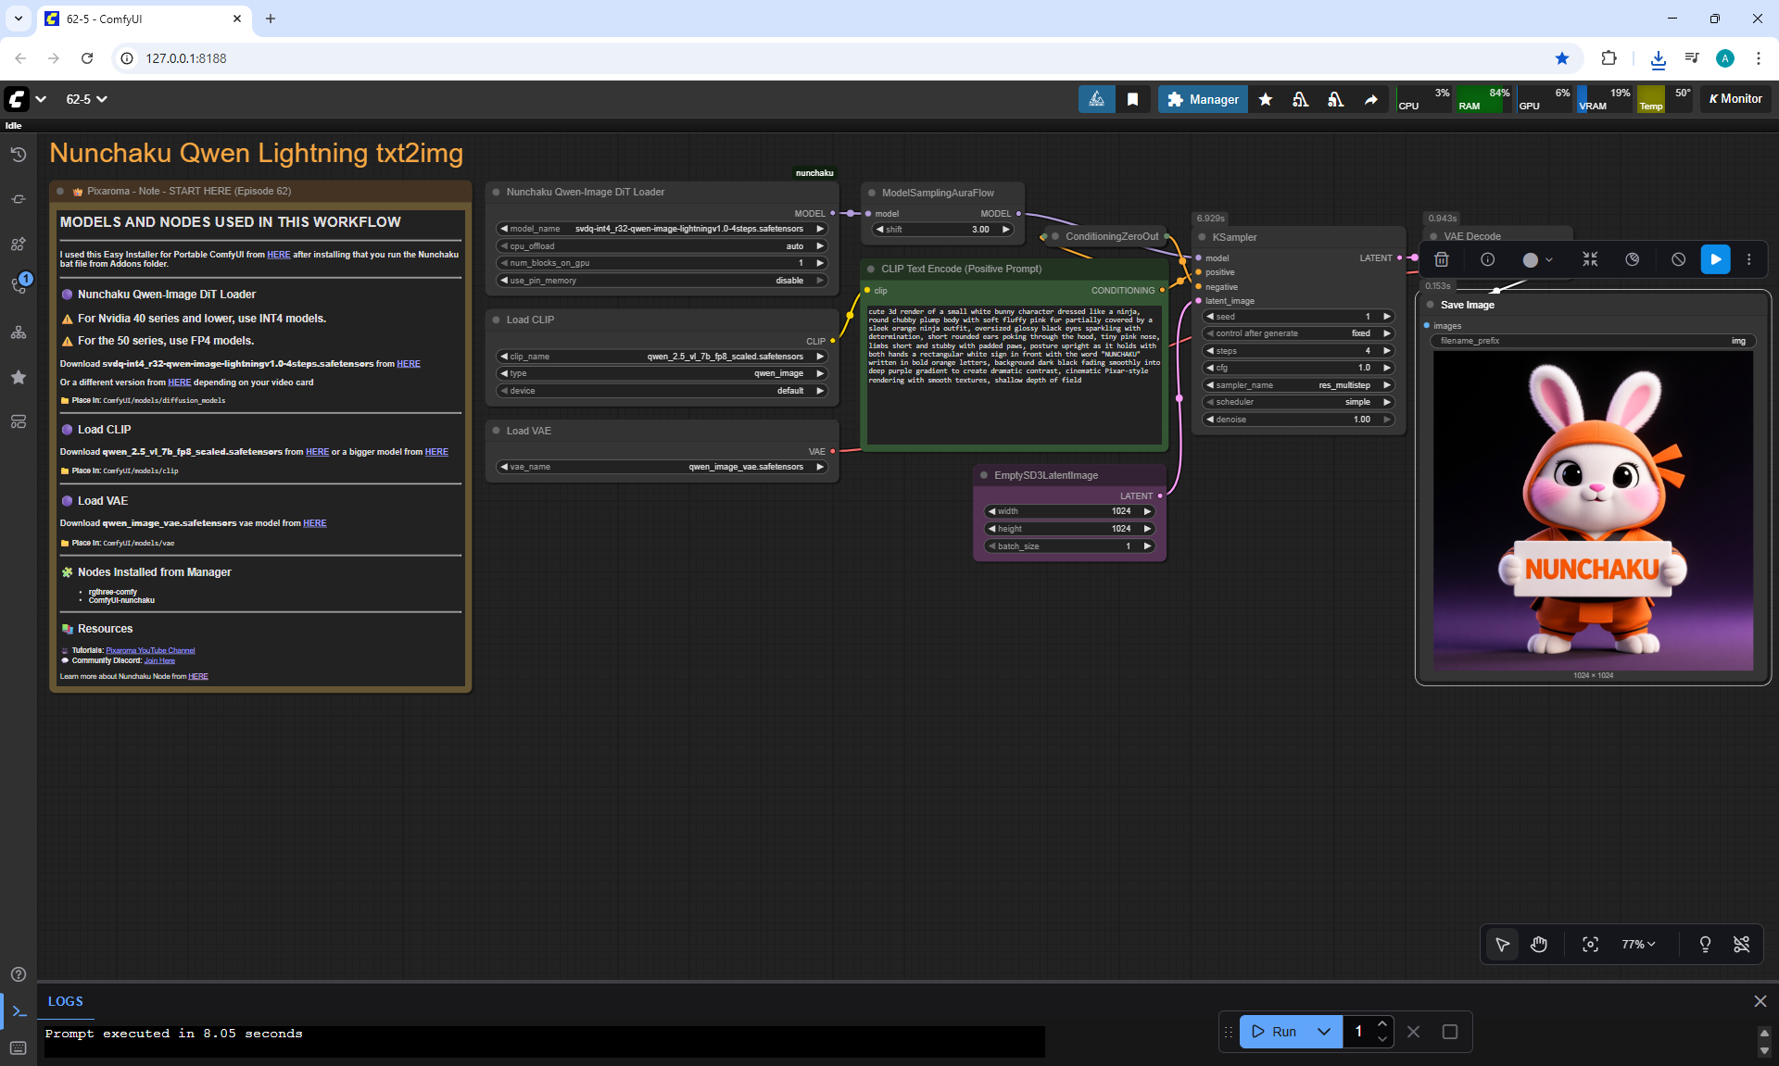The height and width of the screenshot is (1066, 1779).
Task: Bypass the selected node via slashed-circle icon
Action: pos(1678,260)
